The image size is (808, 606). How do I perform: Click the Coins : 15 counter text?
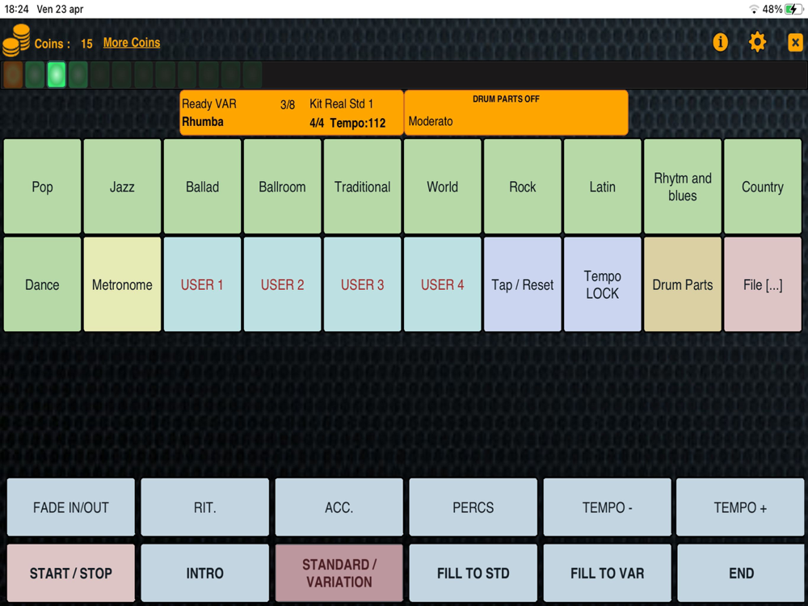tap(63, 44)
